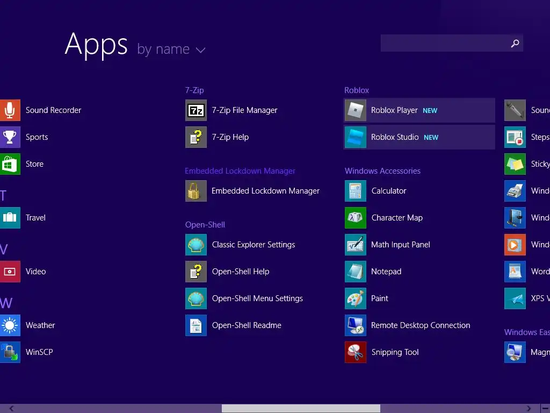Open the WordPad icon
The width and height of the screenshot is (550, 413).
point(515,272)
